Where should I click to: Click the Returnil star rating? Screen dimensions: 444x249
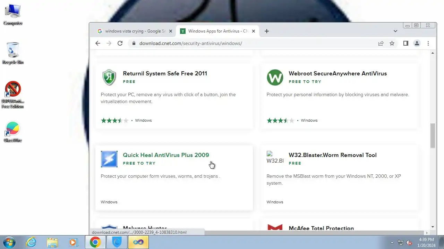(114, 120)
